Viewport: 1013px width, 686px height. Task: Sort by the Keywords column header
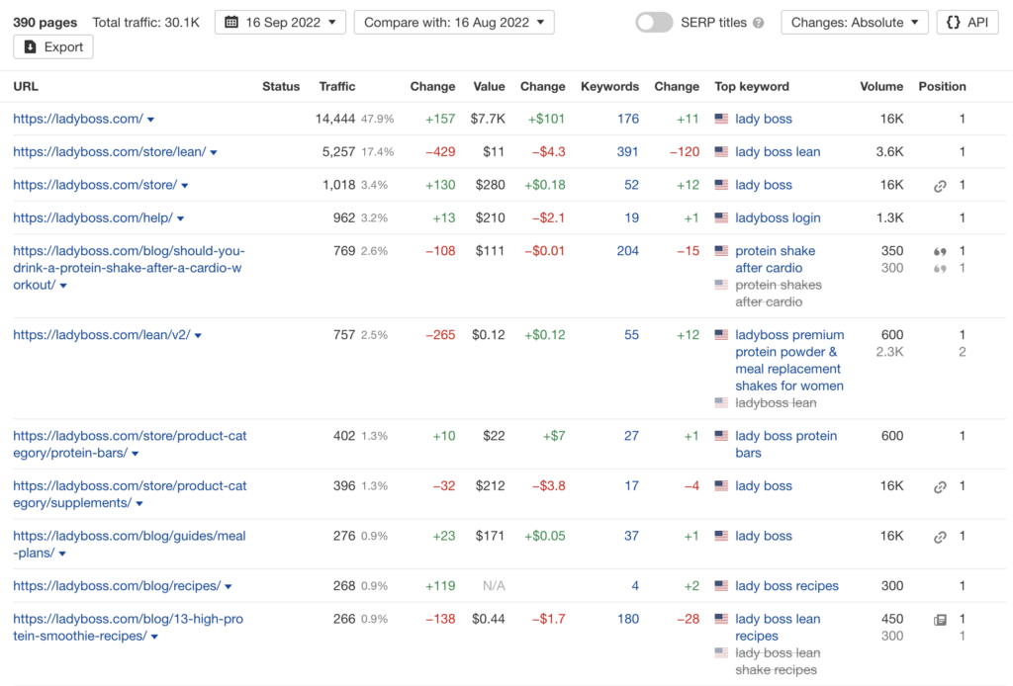pos(609,86)
